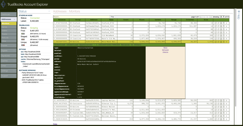Click the plus icon in the Prefund_0002 row
This screenshot has height=126, width=243.
226,32
